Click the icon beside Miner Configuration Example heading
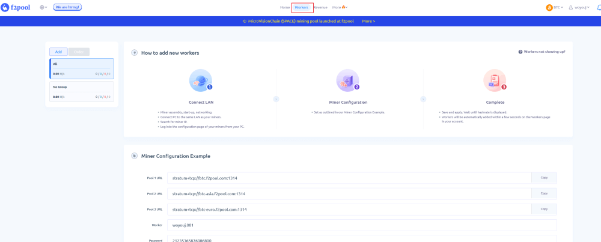Screen dimensions: 601x242 pos(134,156)
